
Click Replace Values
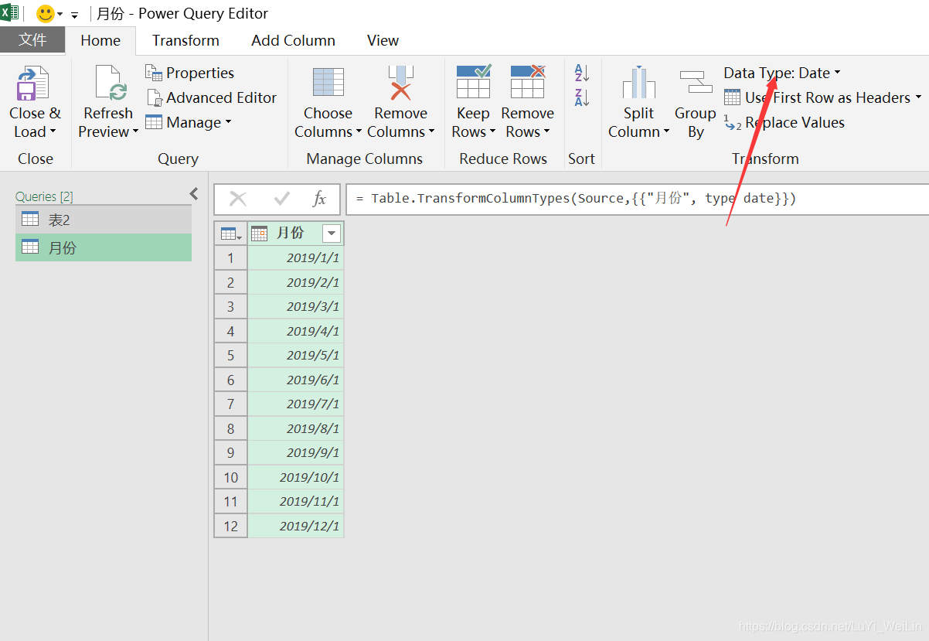(x=784, y=122)
